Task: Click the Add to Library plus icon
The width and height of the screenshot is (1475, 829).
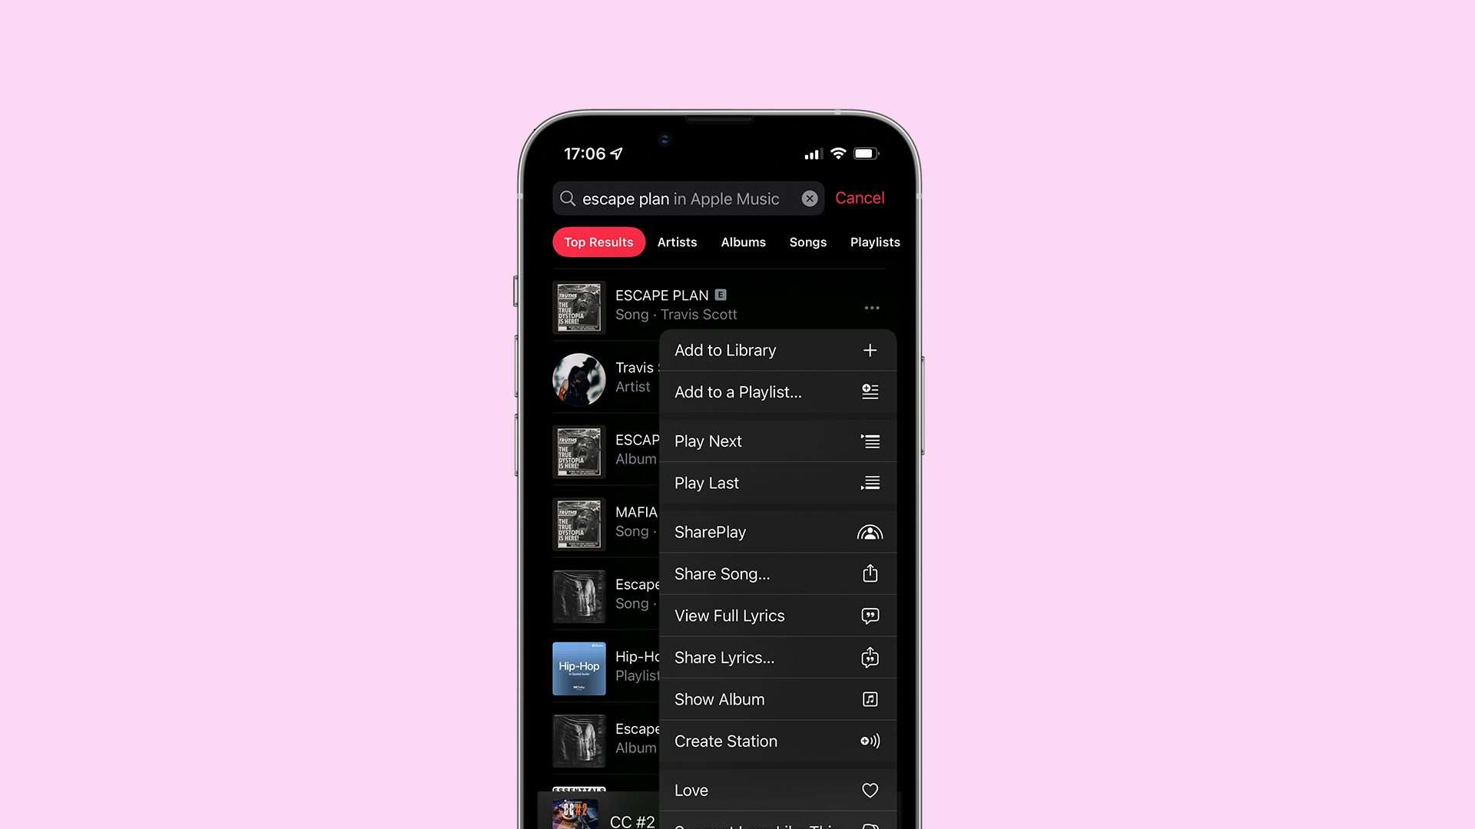Action: [x=869, y=350]
